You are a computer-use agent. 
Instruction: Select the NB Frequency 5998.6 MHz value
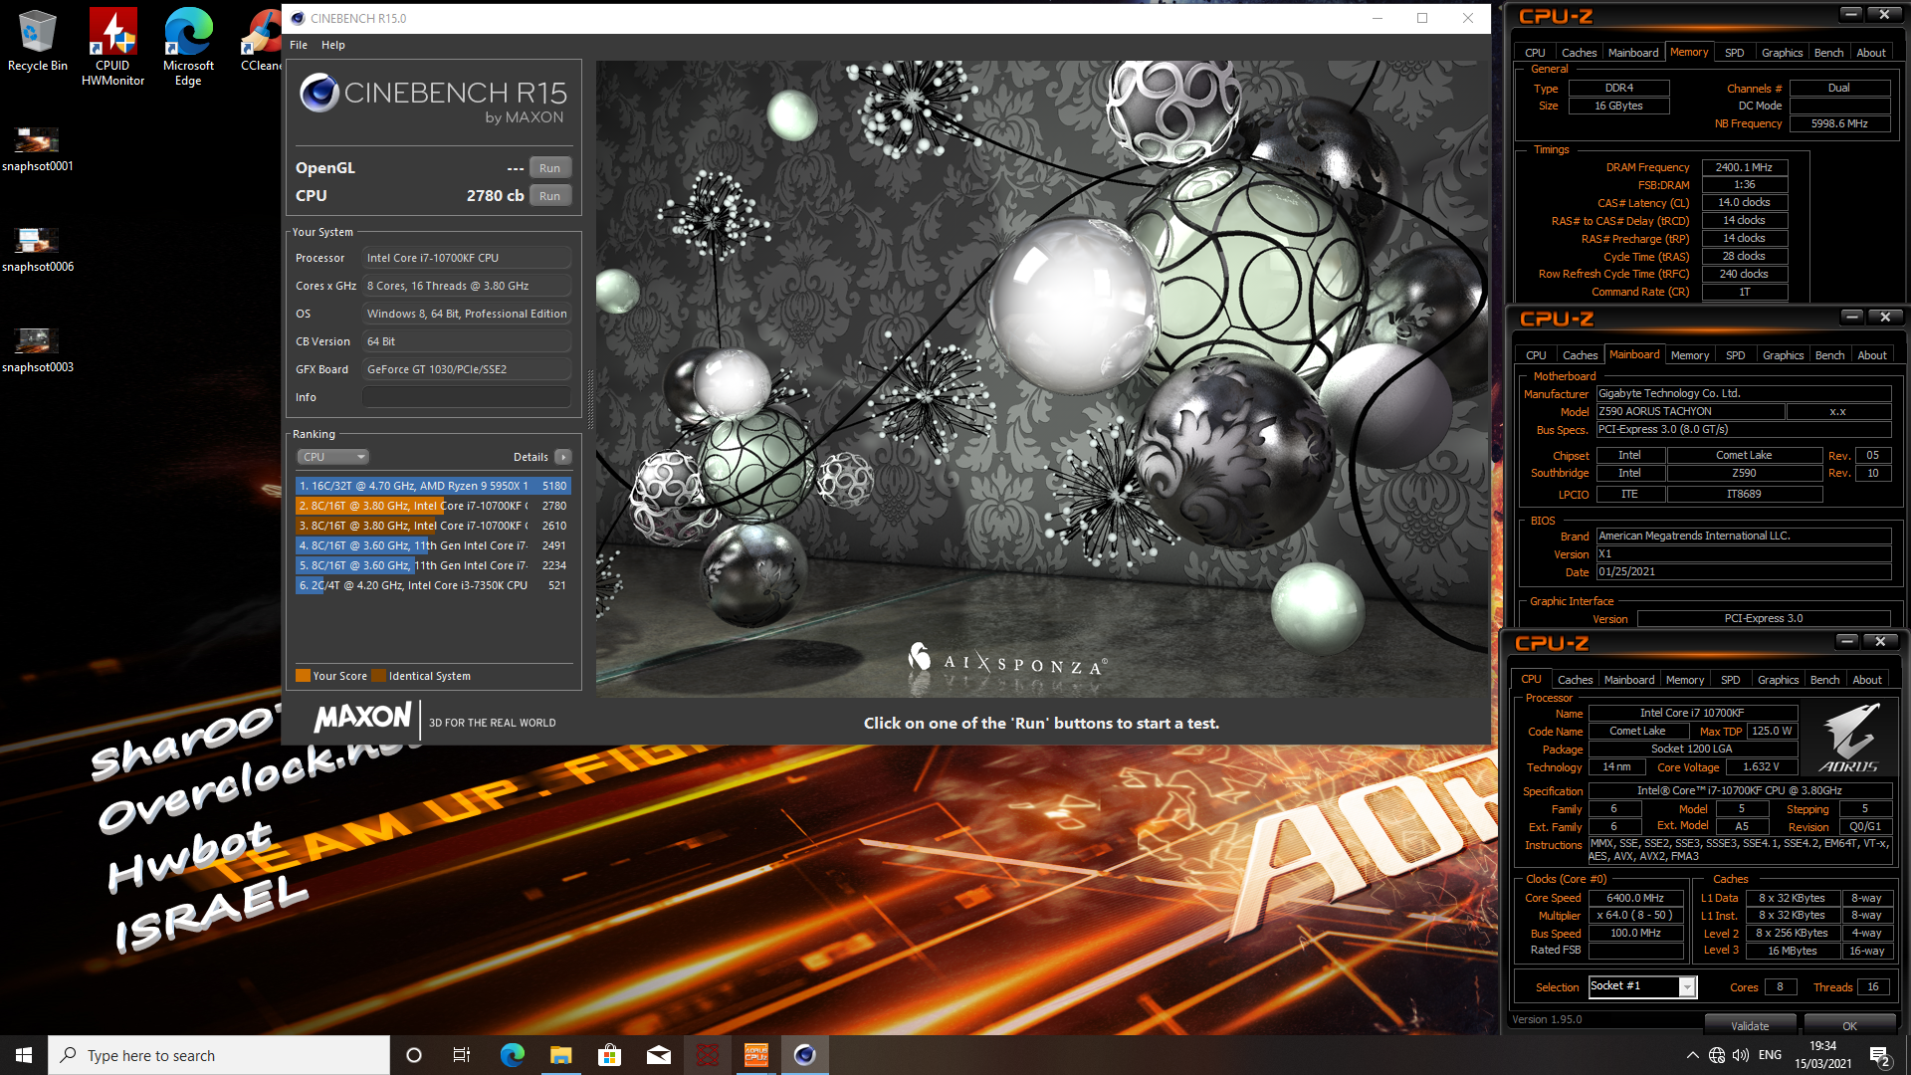point(1838,123)
